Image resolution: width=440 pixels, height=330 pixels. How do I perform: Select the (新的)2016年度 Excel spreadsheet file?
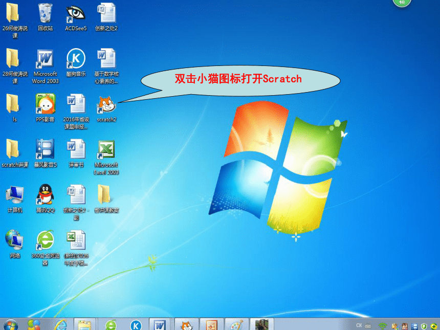pyautogui.click(x=76, y=240)
